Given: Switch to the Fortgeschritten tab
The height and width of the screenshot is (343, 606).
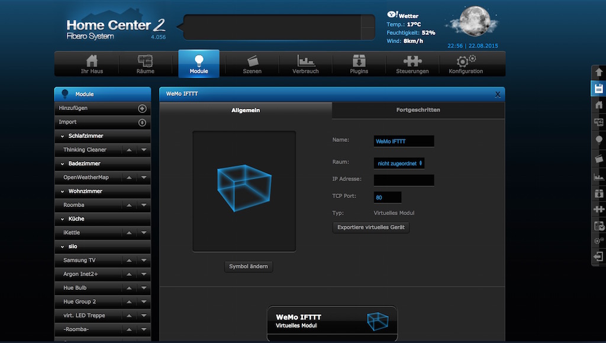Looking at the screenshot, I should [418, 110].
